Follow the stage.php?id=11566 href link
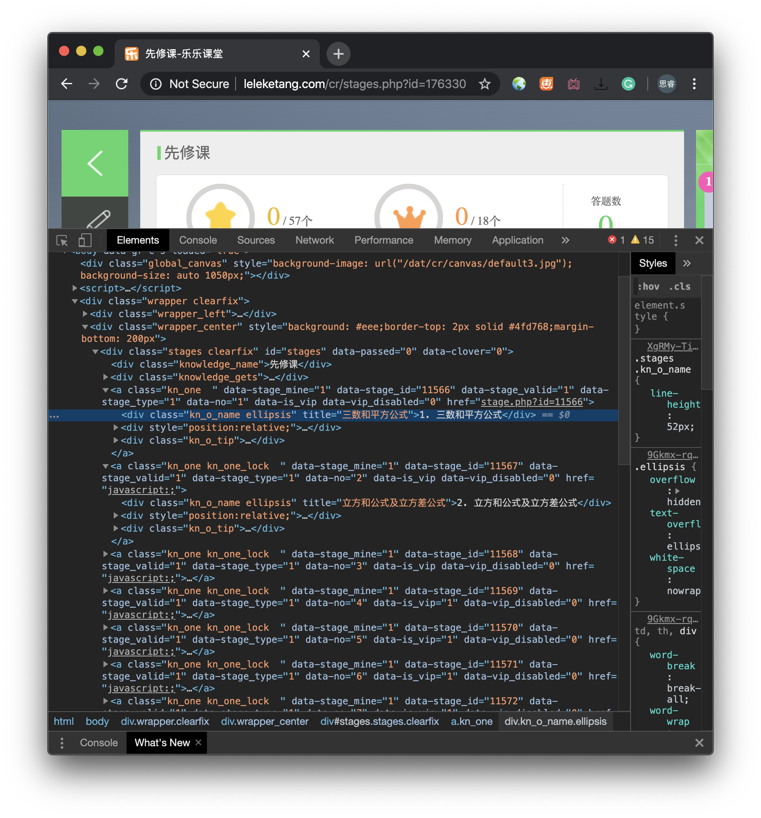The image size is (761, 818). [532, 402]
